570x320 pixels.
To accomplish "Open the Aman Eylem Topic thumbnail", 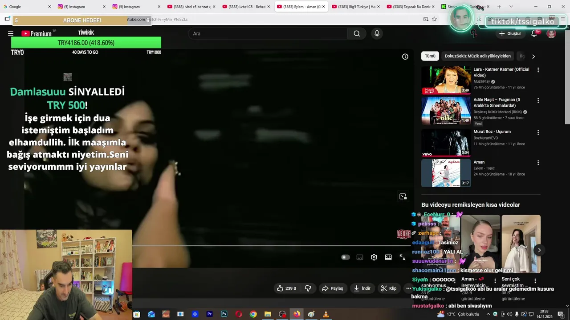I will (x=446, y=173).
